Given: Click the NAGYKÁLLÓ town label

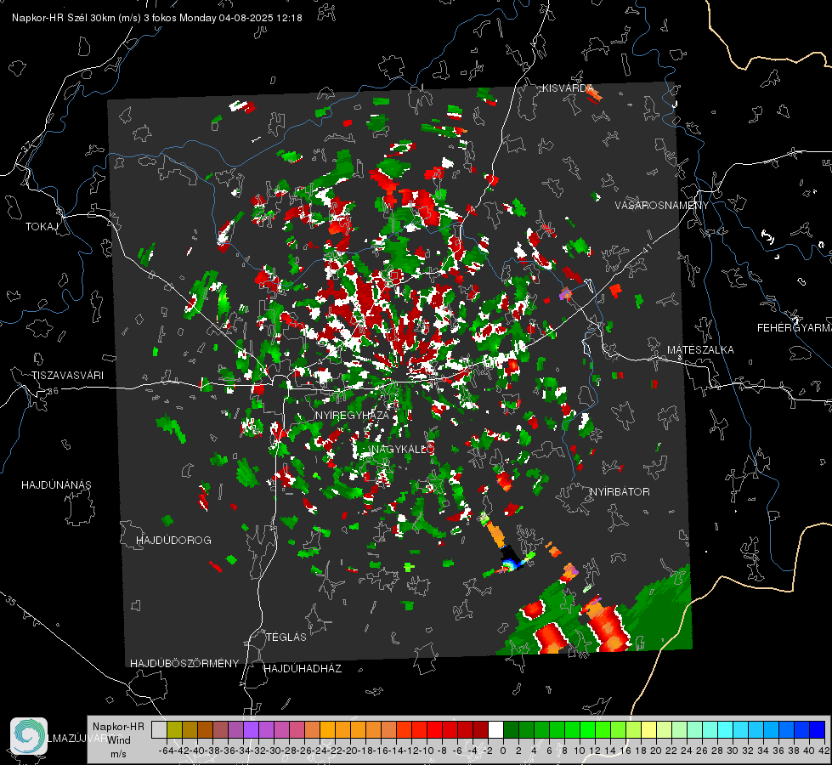Looking at the screenshot, I should click(403, 449).
